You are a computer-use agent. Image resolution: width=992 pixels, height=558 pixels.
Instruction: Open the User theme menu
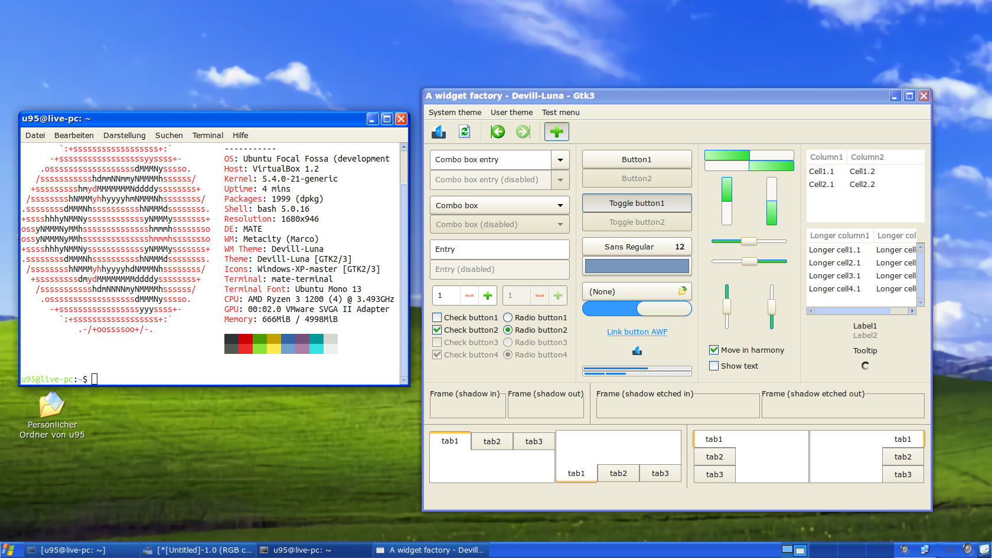(511, 112)
